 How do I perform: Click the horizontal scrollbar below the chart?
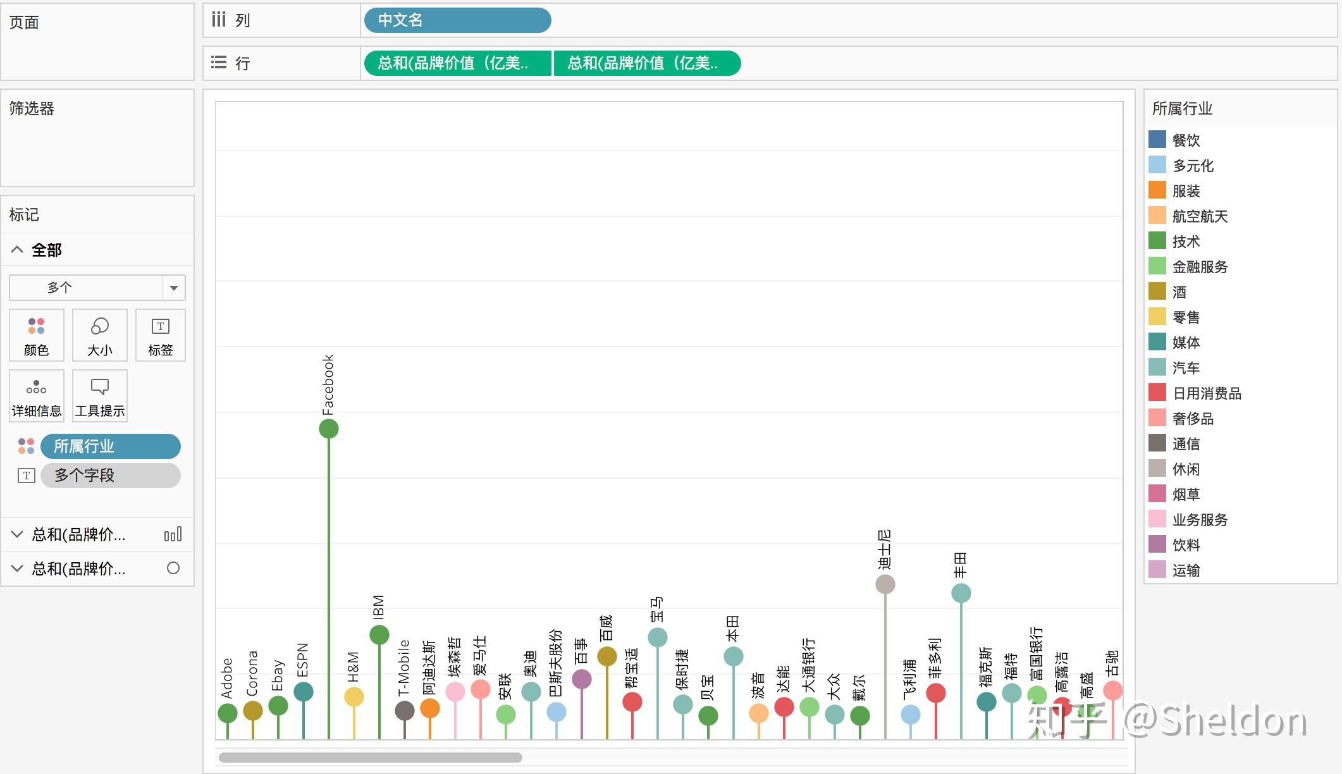370,757
